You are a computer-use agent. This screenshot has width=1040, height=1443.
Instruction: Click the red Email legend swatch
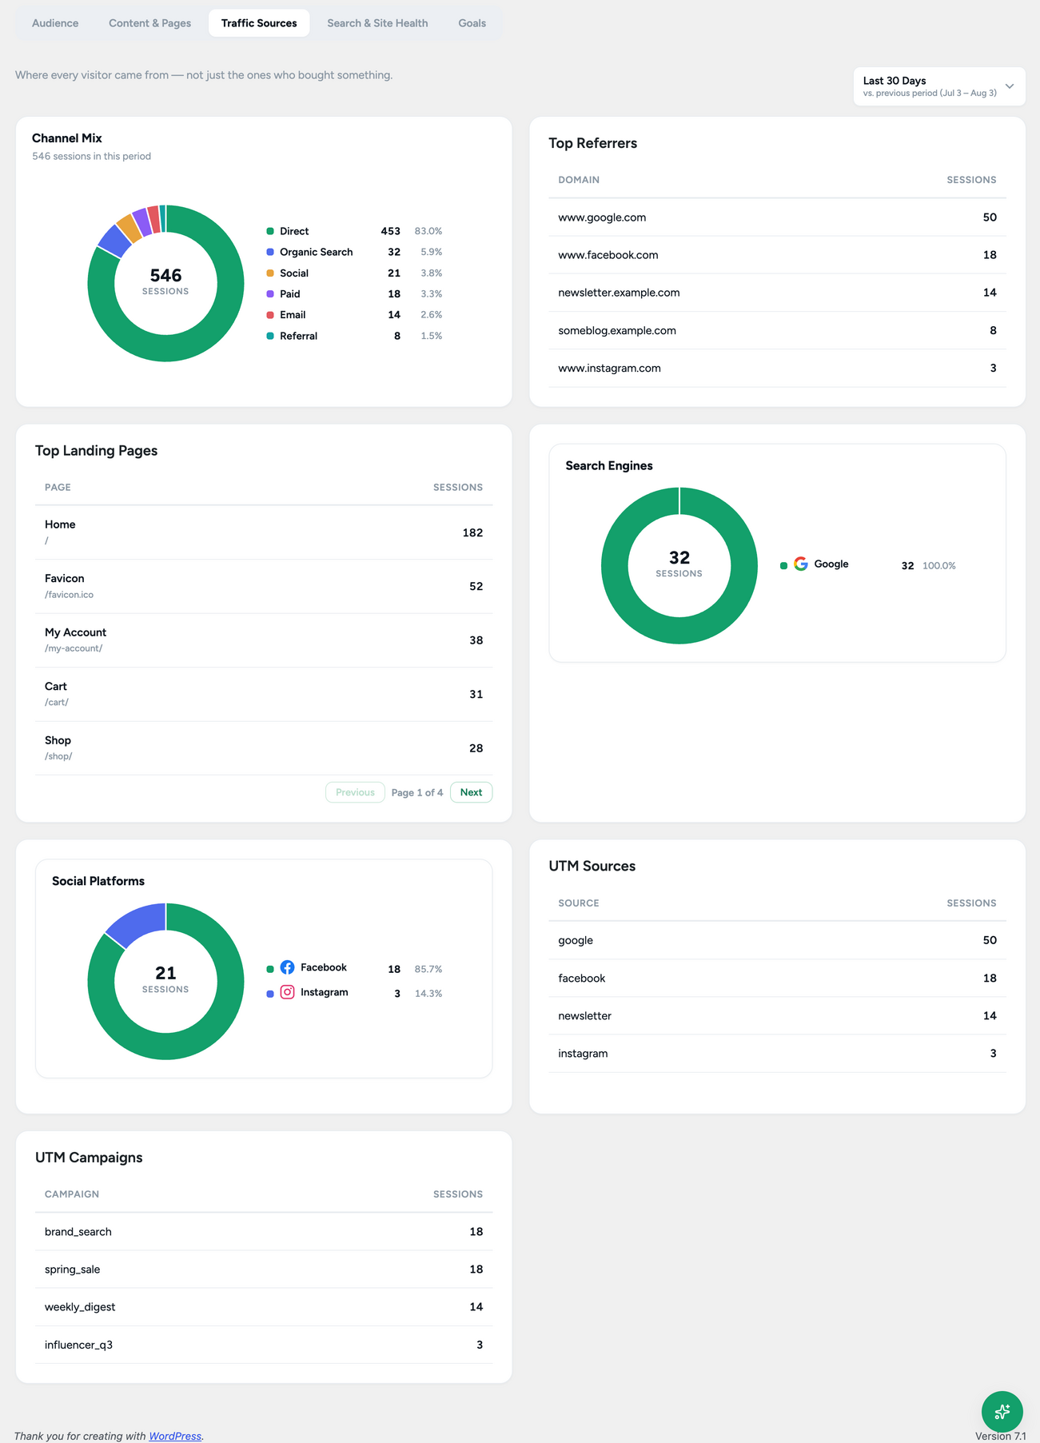(x=270, y=315)
